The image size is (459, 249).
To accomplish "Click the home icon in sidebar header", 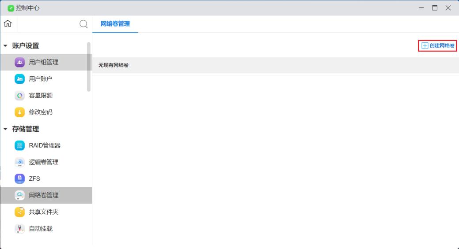I will [8, 24].
